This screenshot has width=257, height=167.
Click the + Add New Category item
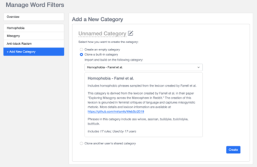pos(34,52)
